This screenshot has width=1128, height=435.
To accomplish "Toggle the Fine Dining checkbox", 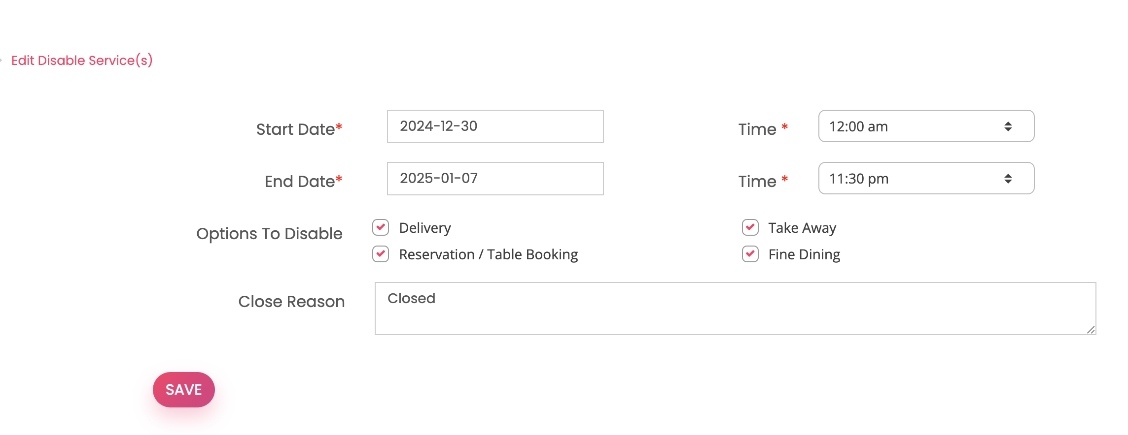I will point(750,254).
